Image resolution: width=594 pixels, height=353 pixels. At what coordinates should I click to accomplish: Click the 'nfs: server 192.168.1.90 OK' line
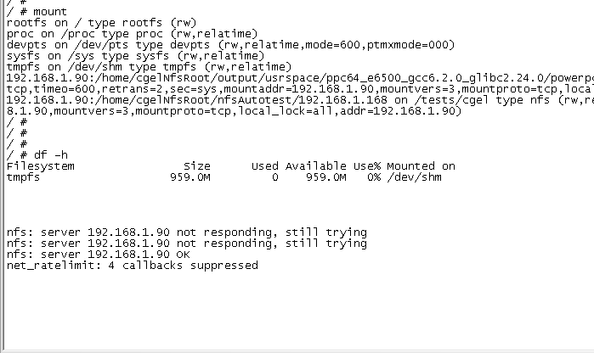coord(99,255)
